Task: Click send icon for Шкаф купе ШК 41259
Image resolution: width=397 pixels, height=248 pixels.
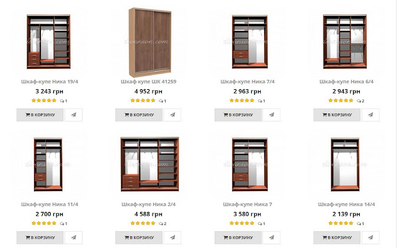Action: 172,115
